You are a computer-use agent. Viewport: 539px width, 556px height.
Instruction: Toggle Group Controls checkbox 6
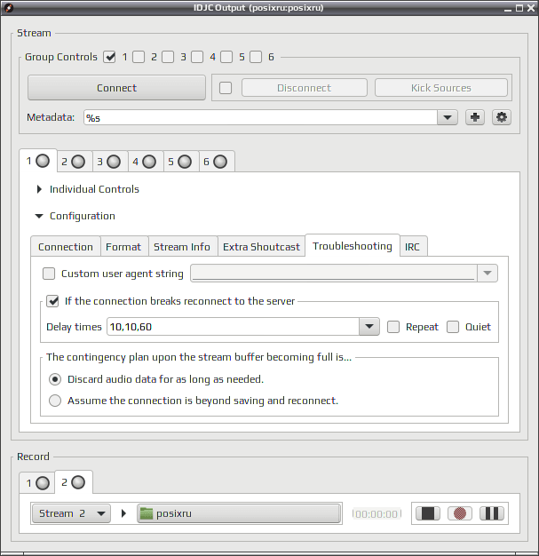pyautogui.click(x=256, y=57)
